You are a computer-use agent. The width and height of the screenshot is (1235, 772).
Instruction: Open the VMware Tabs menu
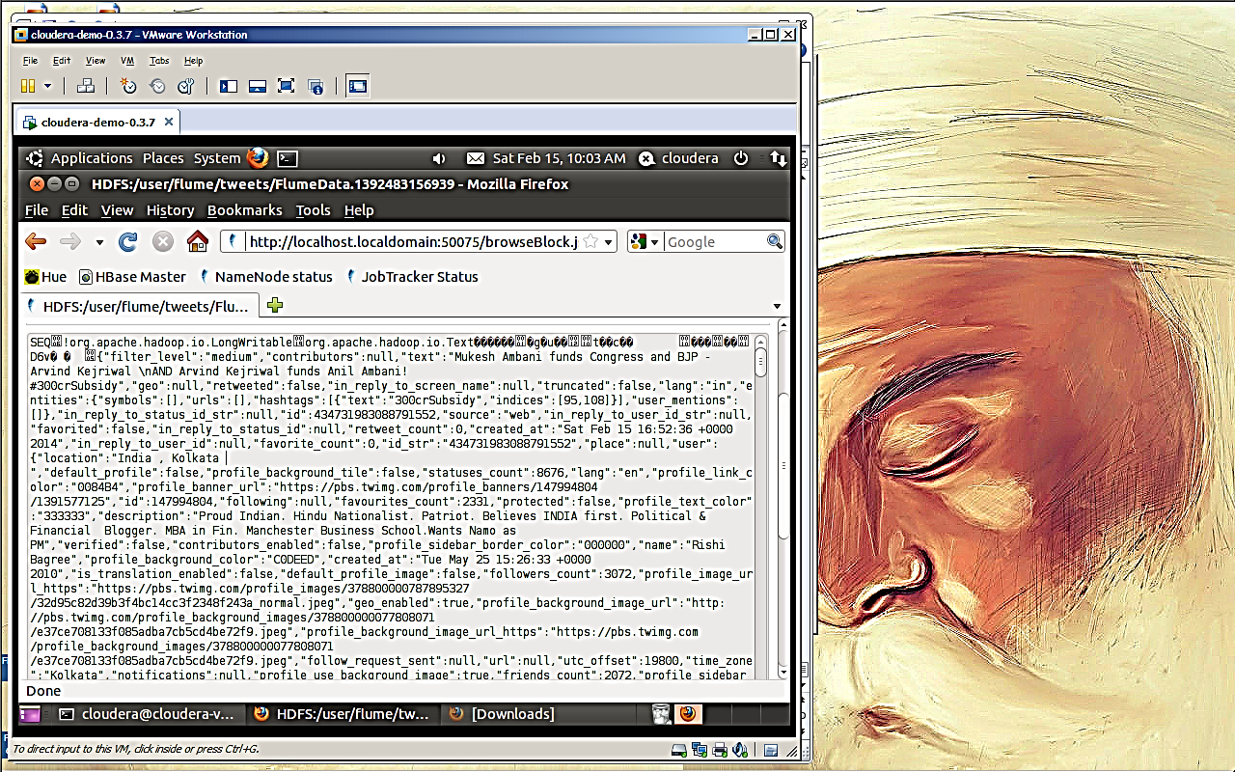pyautogui.click(x=159, y=61)
